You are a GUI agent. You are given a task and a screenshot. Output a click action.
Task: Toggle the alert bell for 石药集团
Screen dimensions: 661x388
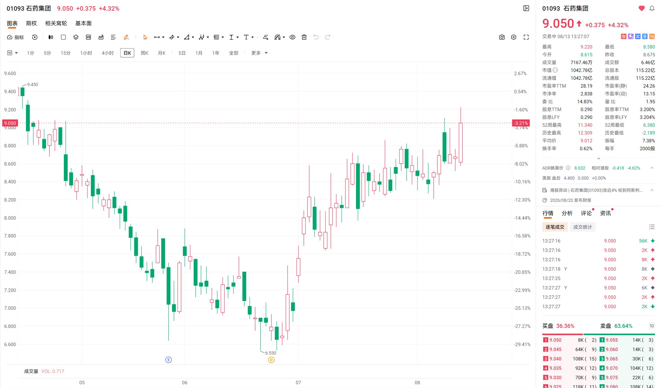[652, 8]
